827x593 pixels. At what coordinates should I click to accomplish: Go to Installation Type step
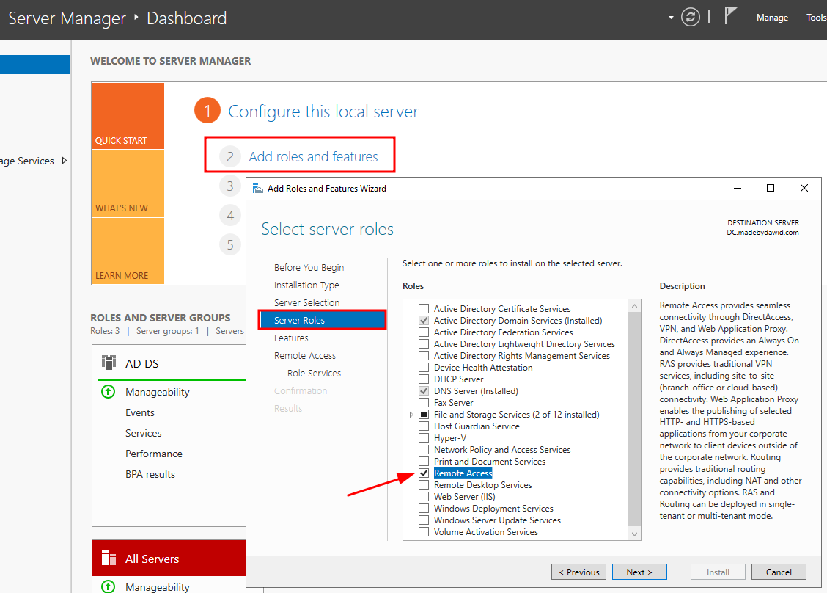pos(306,285)
